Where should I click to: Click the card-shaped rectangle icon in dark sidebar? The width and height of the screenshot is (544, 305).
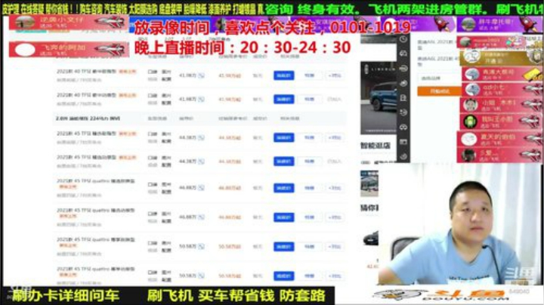(403, 142)
